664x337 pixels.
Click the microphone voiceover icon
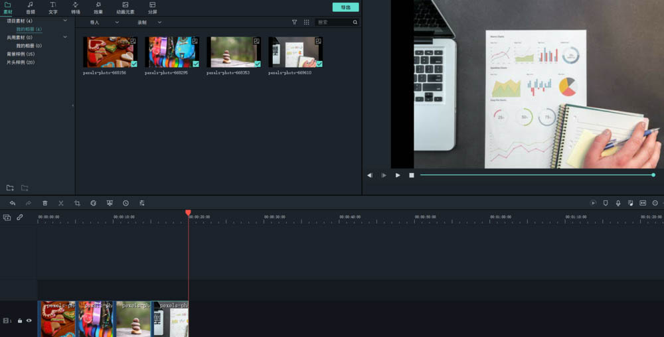[x=618, y=203]
